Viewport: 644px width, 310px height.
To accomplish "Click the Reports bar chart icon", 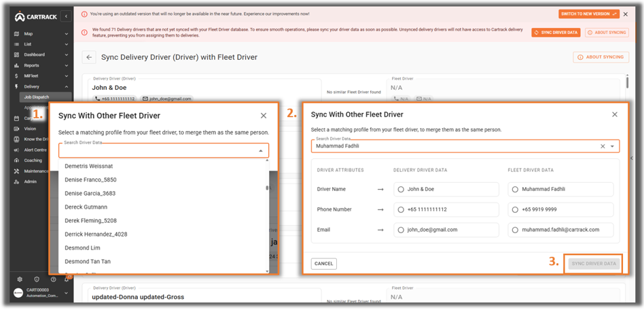I will (16, 65).
